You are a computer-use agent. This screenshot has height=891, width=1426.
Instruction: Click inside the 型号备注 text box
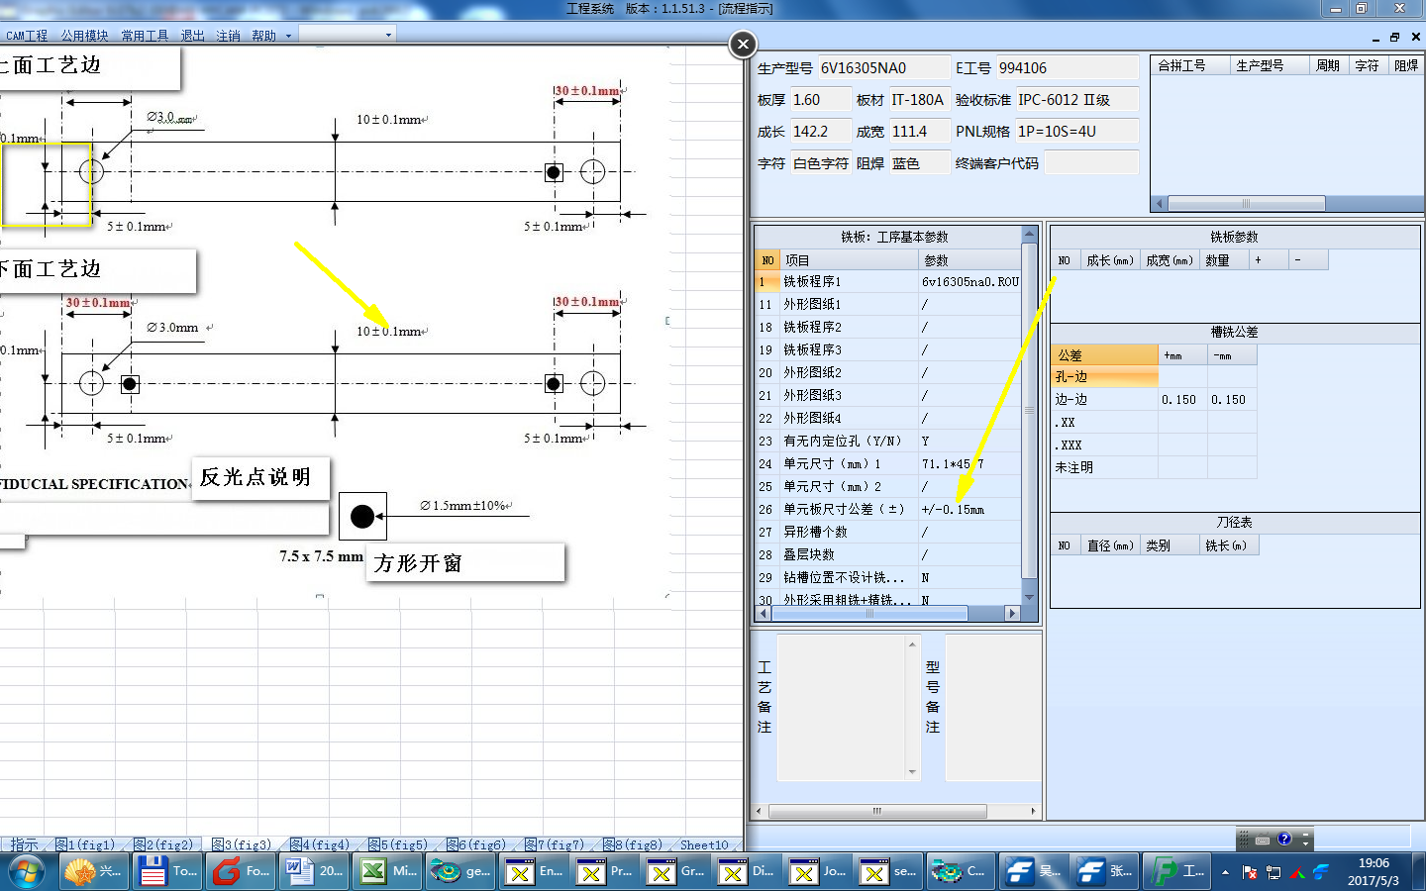tap(992, 707)
